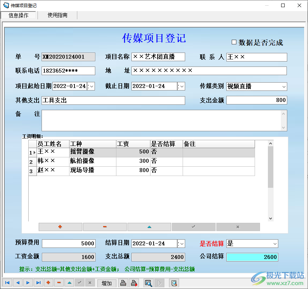Click the red minus icon to delete a record
This screenshot has width=308, height=289.
(58, 283)
